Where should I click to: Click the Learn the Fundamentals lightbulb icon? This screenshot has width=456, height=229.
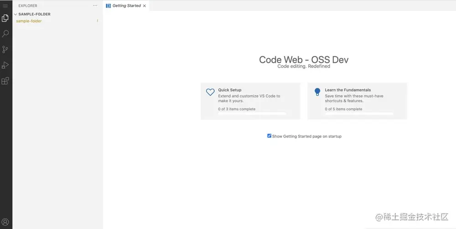(x=317, y=92)
